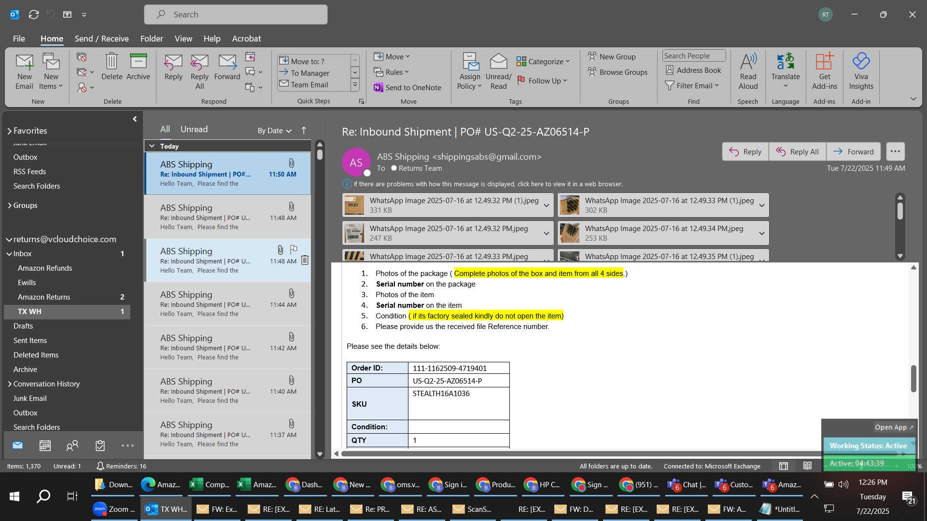The image size is (927, 521).
Task: Open the Acrobat tab
Action: point(246,39)
